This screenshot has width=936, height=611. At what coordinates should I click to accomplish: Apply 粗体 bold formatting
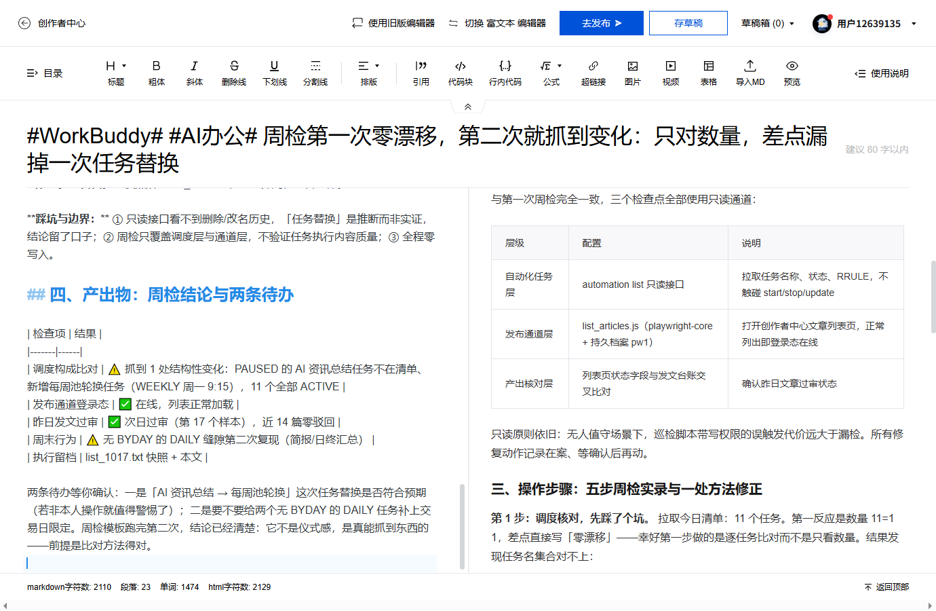coord(157,73)
